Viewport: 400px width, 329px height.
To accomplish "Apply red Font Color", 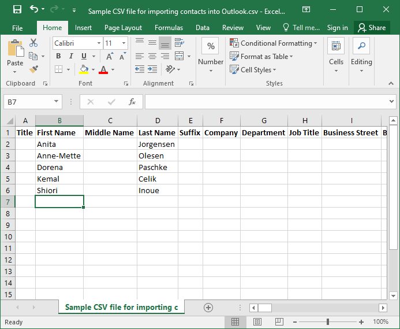I will (103, 69).
